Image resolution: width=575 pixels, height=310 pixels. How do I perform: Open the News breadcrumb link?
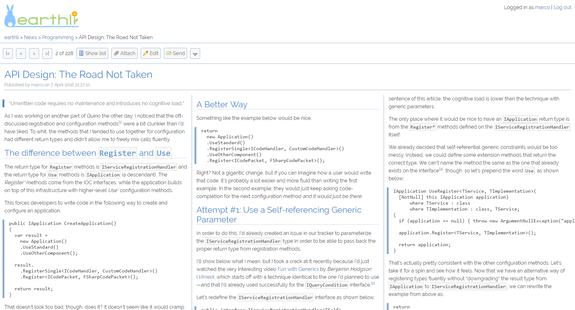[30, 37]
